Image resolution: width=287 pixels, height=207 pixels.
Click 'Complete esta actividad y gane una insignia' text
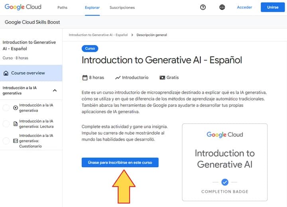tap(125, 126)
